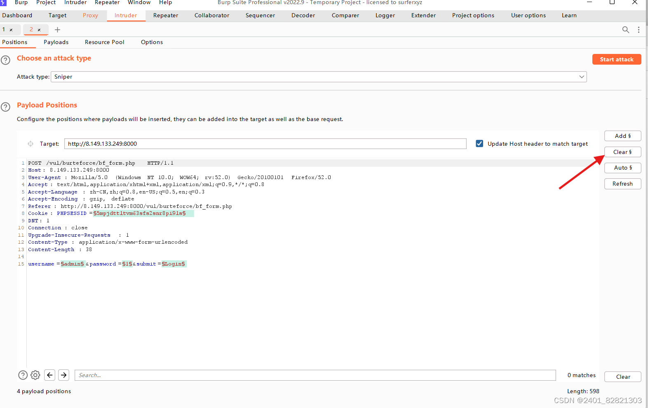Click in the request Search field
This screenshot has height=408, width=648.
(315, 375)
